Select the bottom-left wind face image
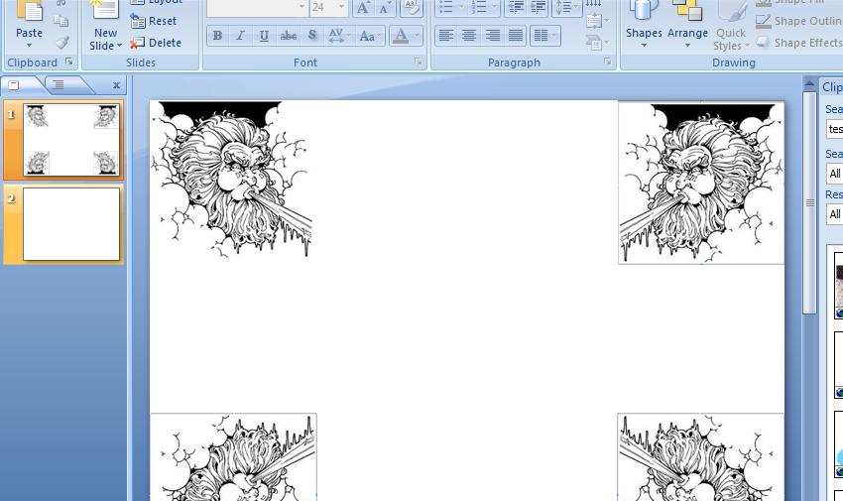 tap(233, 457)
